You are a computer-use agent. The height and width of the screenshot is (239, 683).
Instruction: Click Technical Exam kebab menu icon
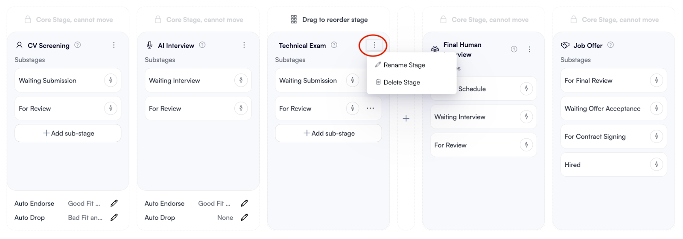(374, 45)
